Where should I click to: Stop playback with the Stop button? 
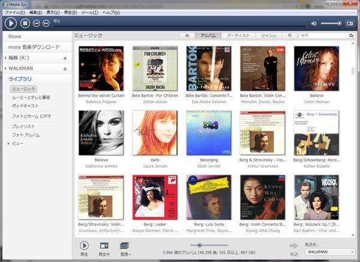[x=25, y=23]
